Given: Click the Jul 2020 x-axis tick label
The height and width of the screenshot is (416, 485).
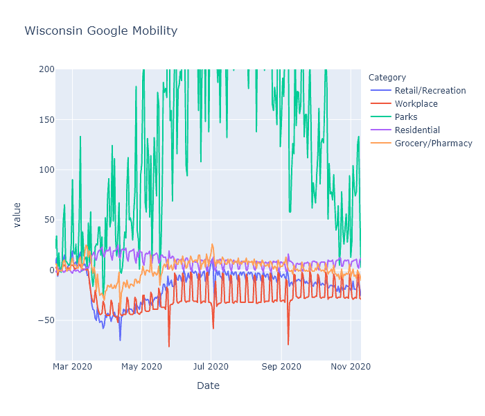Looking at the screenshot, I should tap(211, 367).
